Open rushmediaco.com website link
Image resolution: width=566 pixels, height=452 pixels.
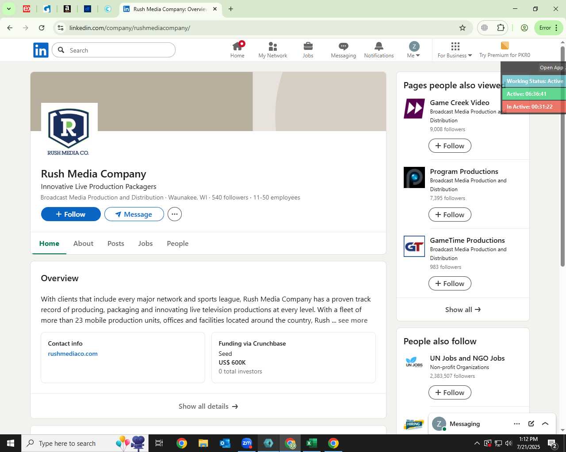73,354
